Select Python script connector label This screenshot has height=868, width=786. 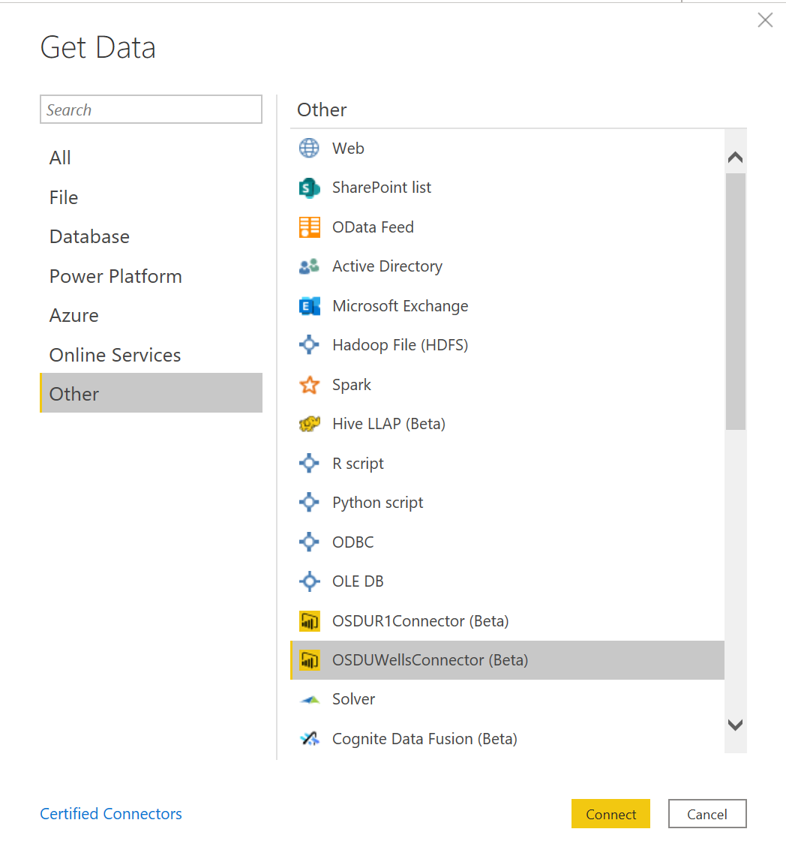click(377, 503)
